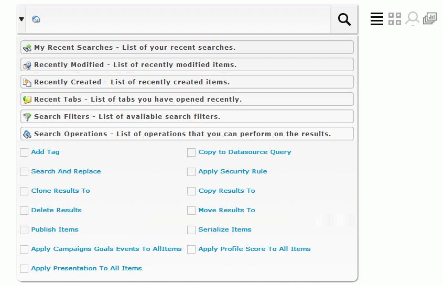Click the magnifying glass search icon
This screenshot has width=443, height=285.
pos(344,19)
